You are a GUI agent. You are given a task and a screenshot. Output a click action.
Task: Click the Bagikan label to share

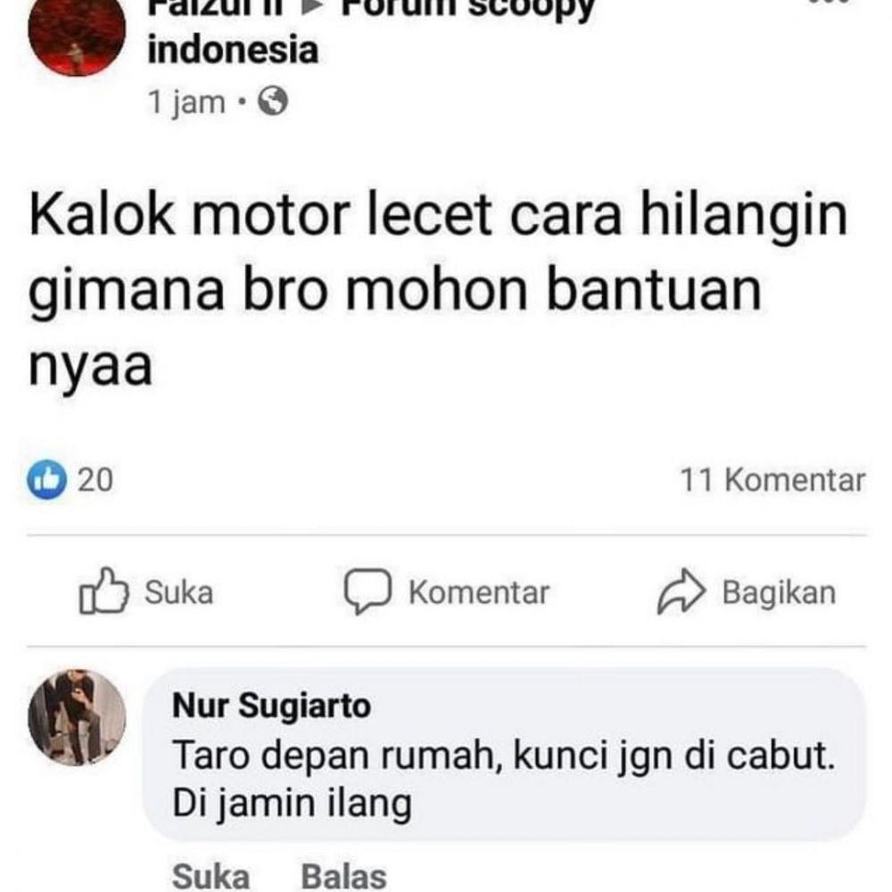(x=779, y=592)
